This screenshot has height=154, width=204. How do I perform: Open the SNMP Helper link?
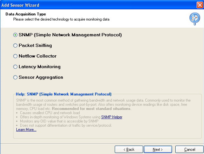pos(112,117)
